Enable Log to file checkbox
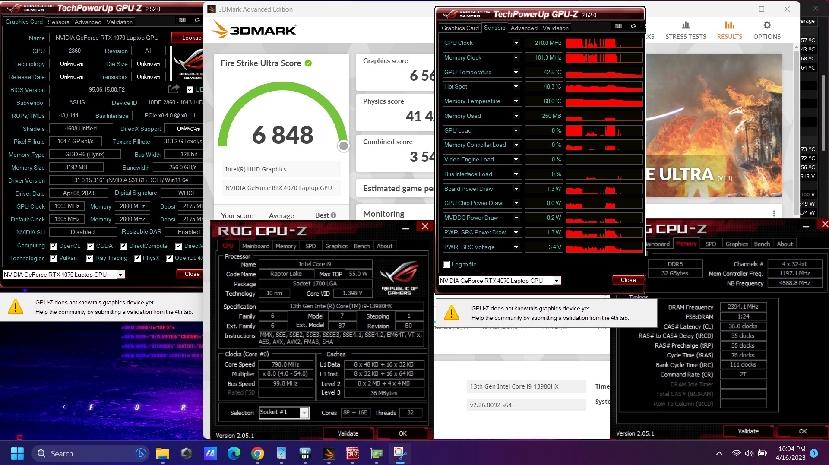The height and width of the screenshot is (465, 829). click(446, 264)
